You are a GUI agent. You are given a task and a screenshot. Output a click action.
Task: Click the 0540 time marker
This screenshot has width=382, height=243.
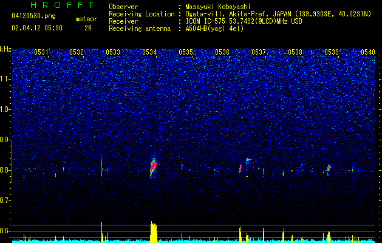point(368,52)
